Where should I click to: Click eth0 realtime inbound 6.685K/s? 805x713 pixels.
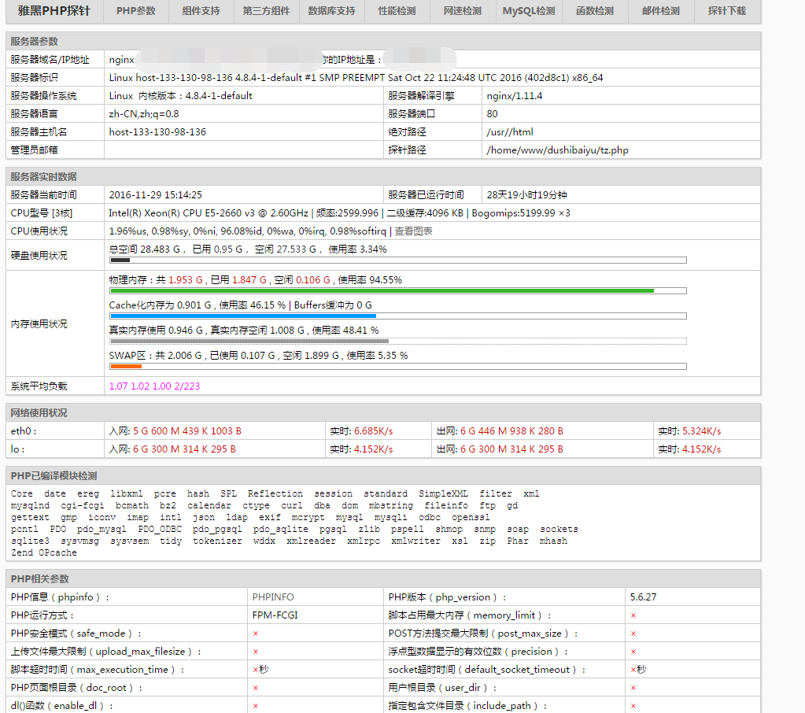373,431
